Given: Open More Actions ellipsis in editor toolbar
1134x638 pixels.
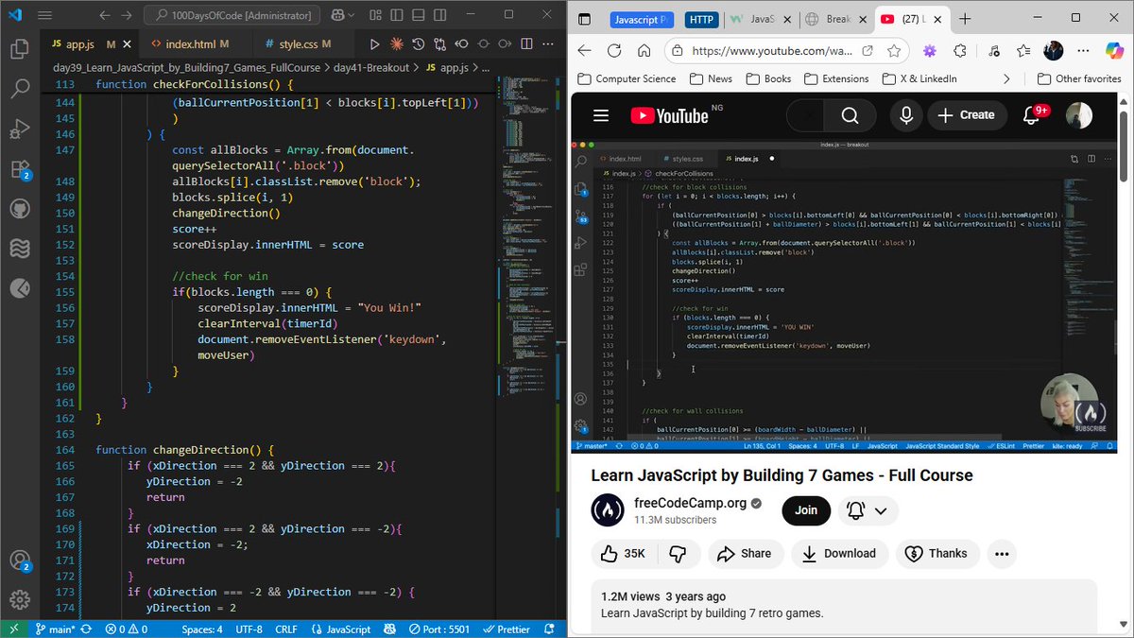Looking at the screenshot, I should pyautogui.click(x=550, y=44).
